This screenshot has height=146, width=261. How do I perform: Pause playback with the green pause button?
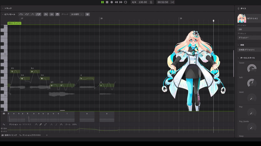pos(102,2)
